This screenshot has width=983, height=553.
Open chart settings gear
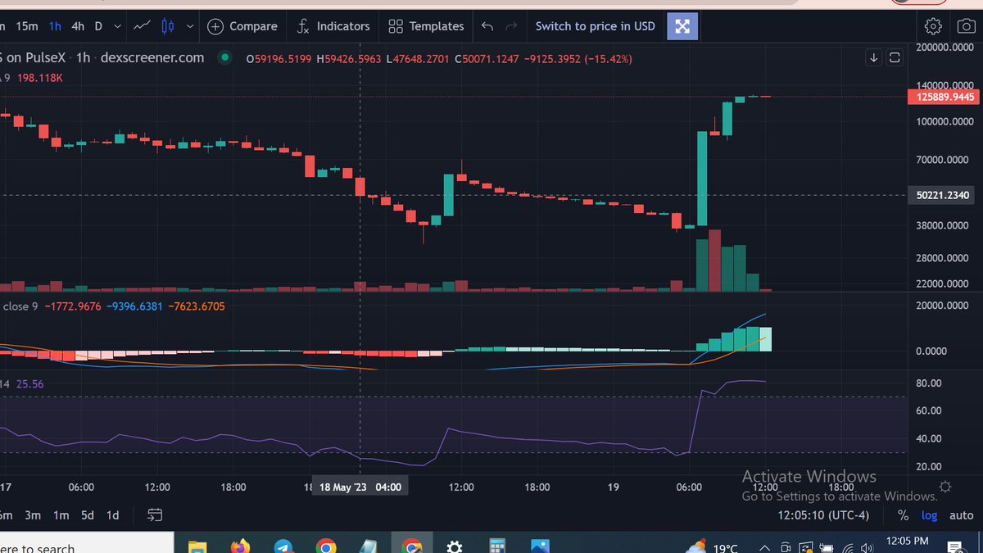coord(932,25)
